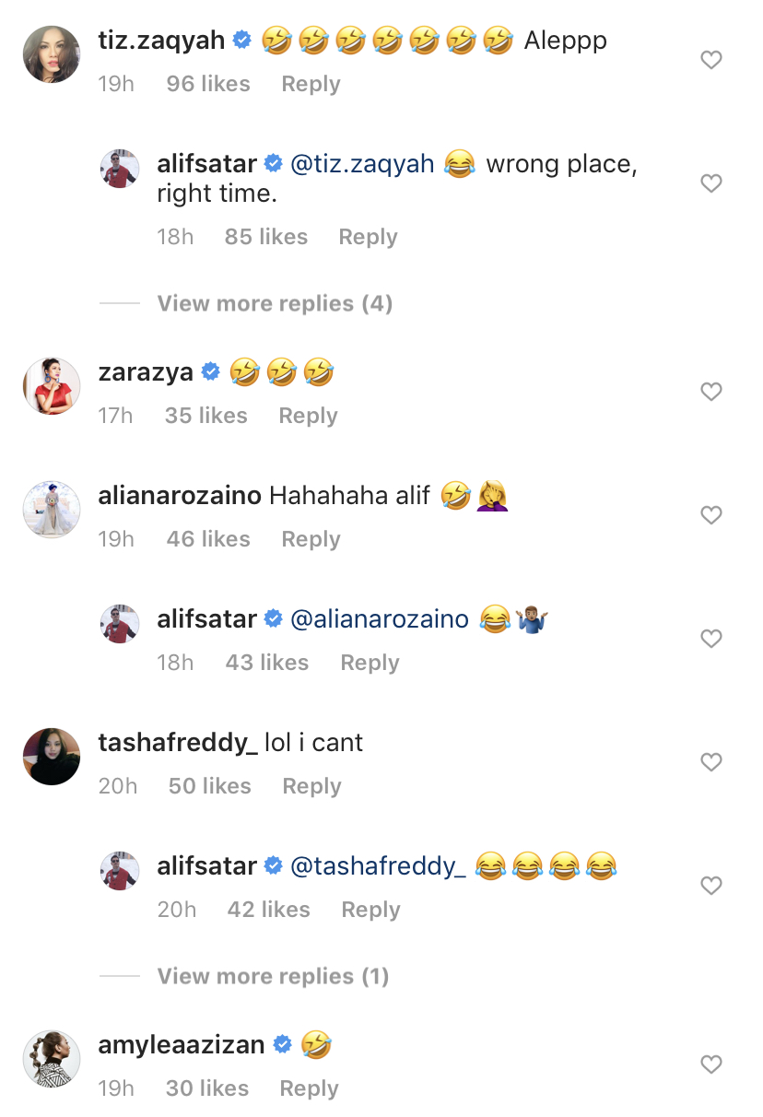Reply to zarazya's comment
Screen dimensions: 763x1117
[308, 416]
